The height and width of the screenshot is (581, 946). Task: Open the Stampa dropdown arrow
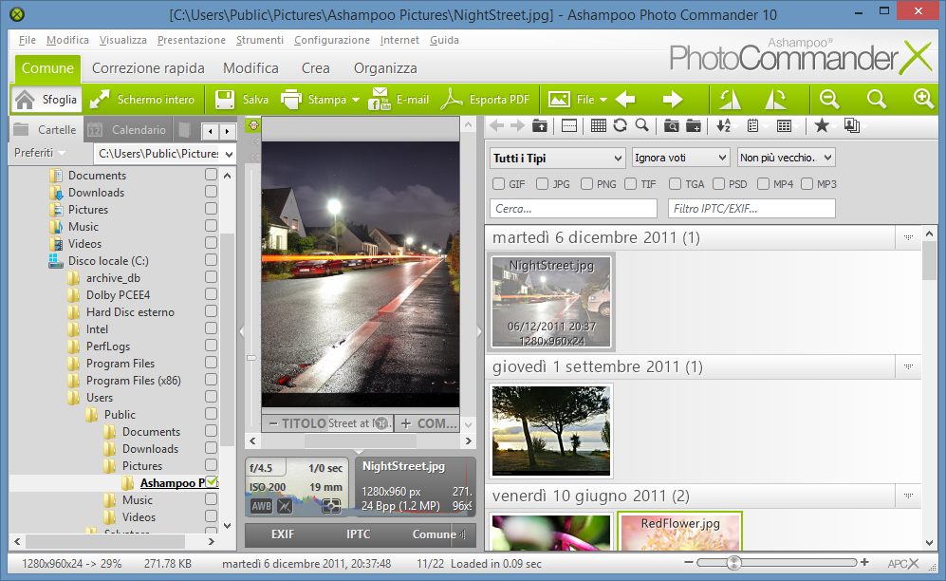(356, 100)
